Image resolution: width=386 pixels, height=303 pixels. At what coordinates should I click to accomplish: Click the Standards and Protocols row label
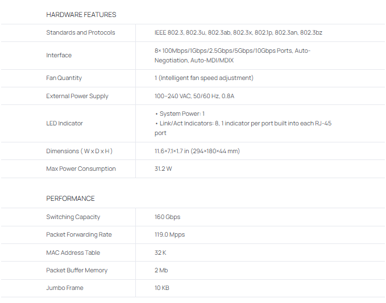[80, 32]
